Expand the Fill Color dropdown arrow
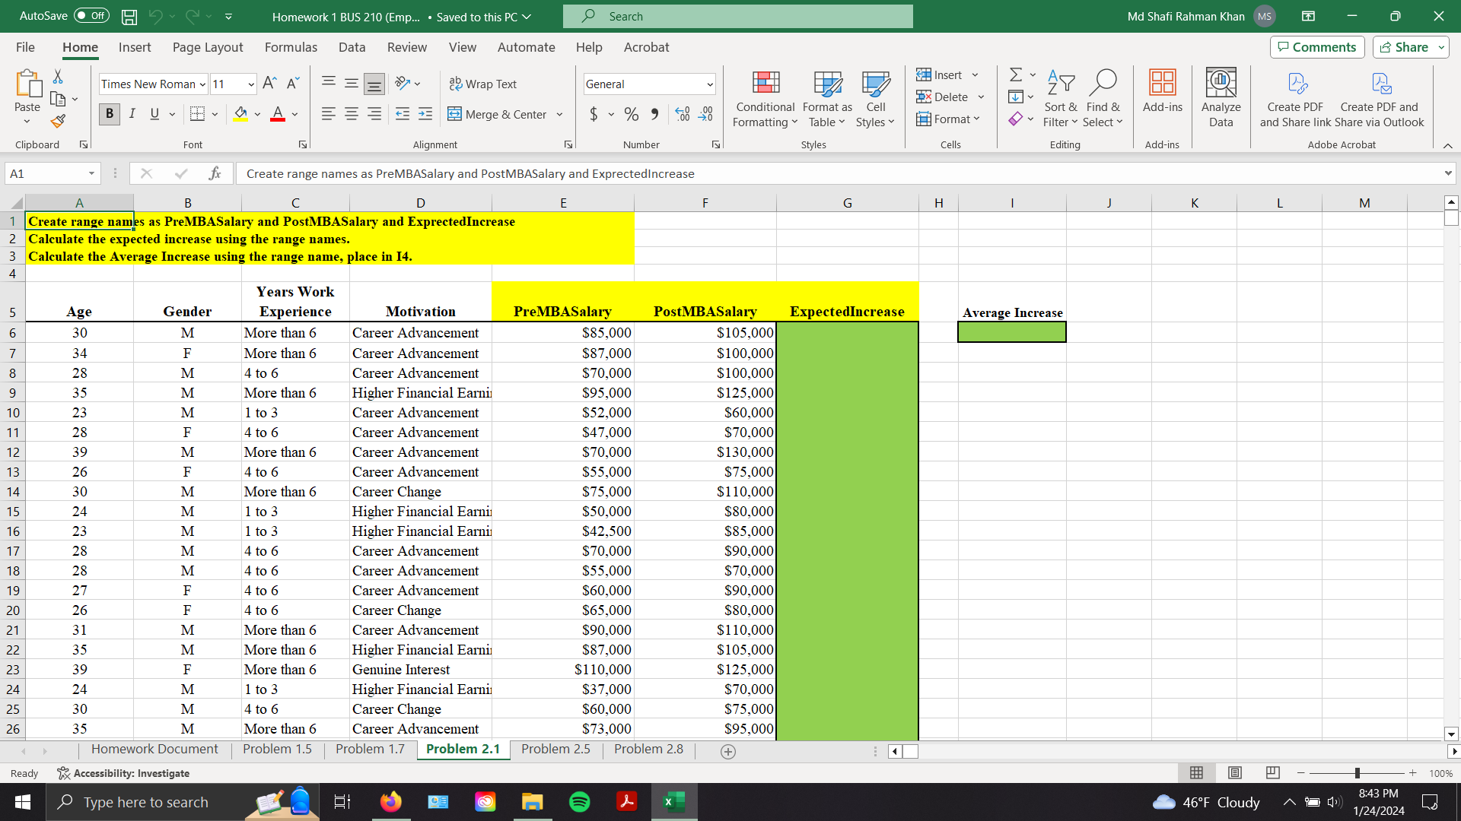 (x=256, y=114)
